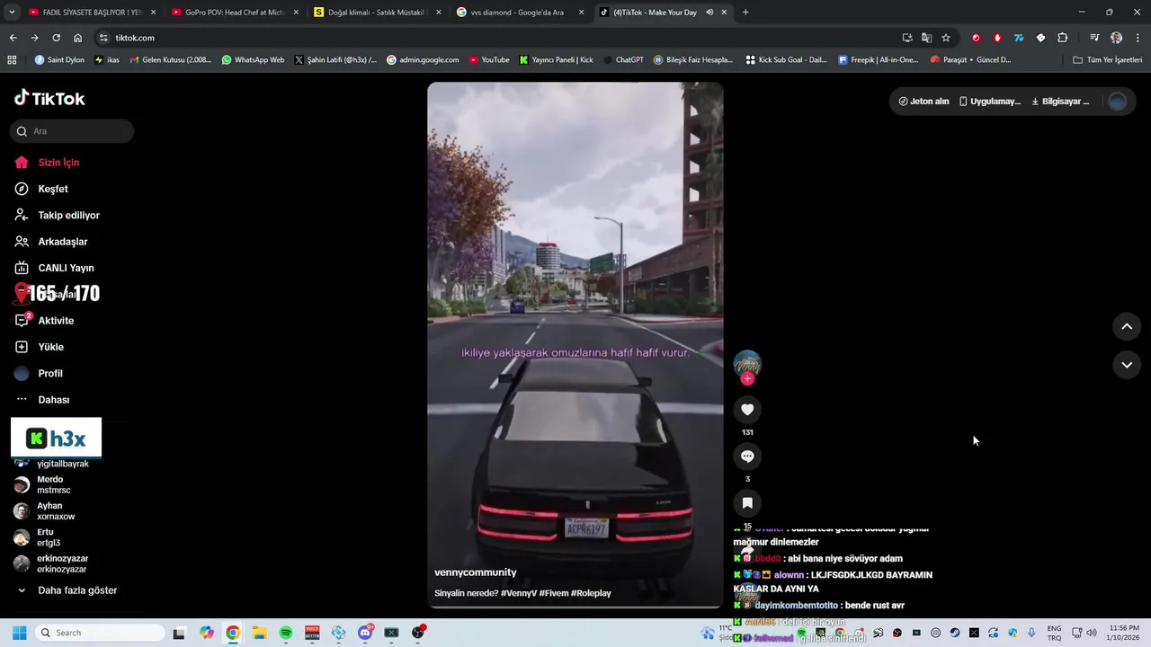Open the tab search dropdown

12,13
